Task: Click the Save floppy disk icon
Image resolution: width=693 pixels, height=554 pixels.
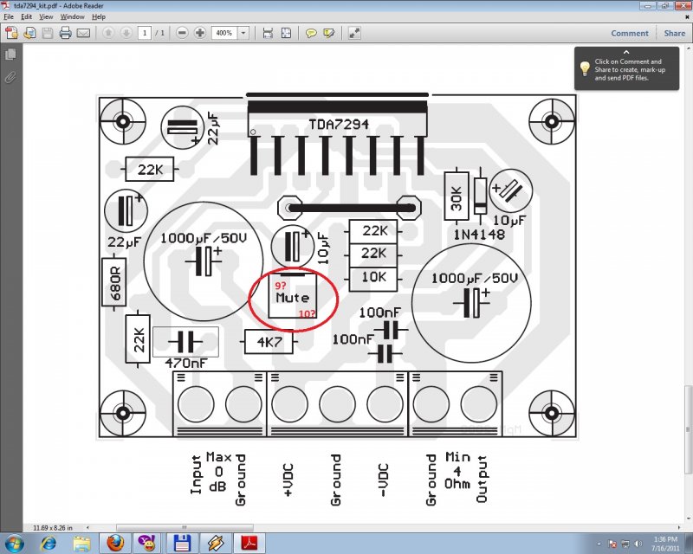Action: [x=48, y=33]
